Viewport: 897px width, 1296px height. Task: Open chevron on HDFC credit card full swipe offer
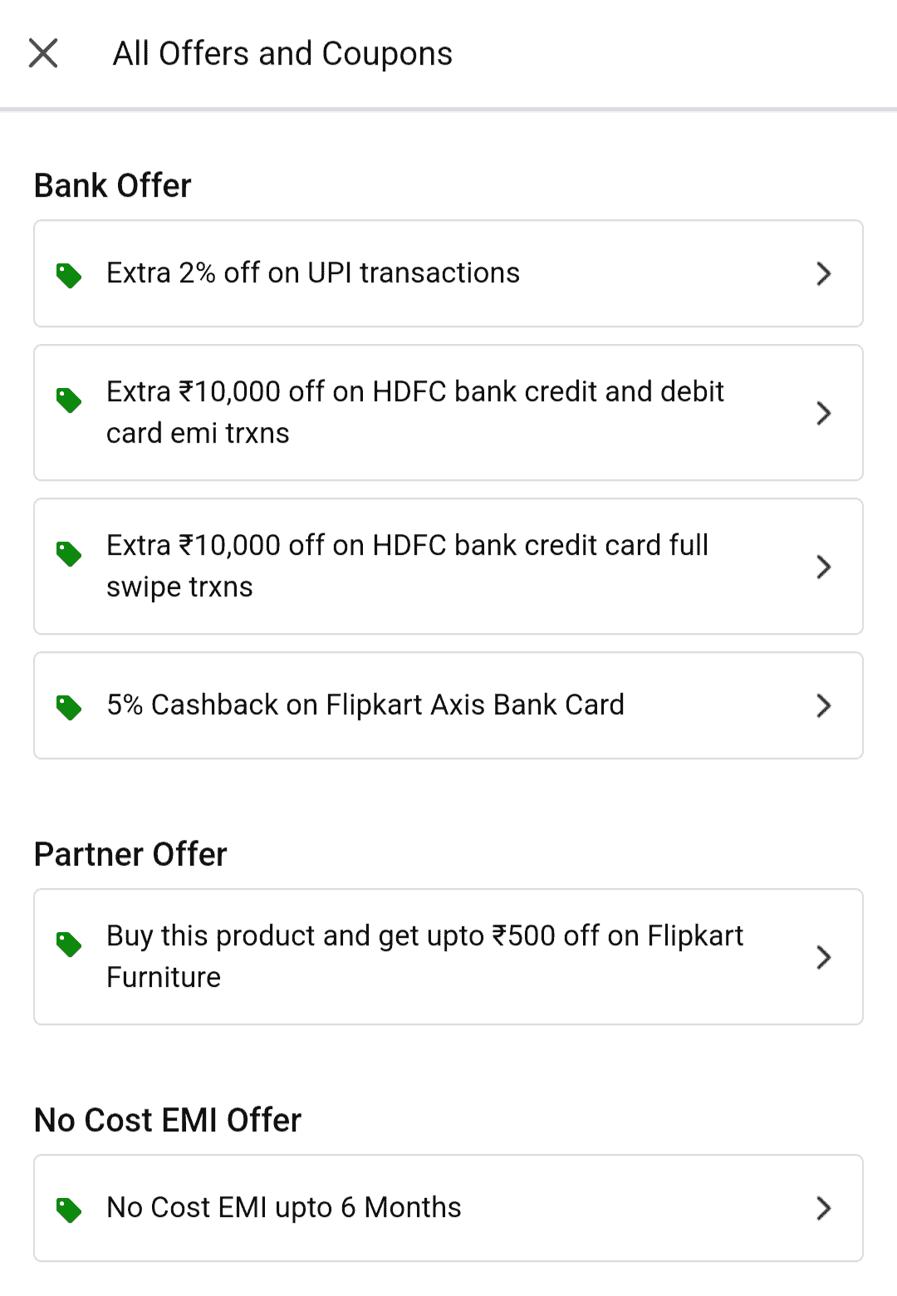[x=823, y=567]
